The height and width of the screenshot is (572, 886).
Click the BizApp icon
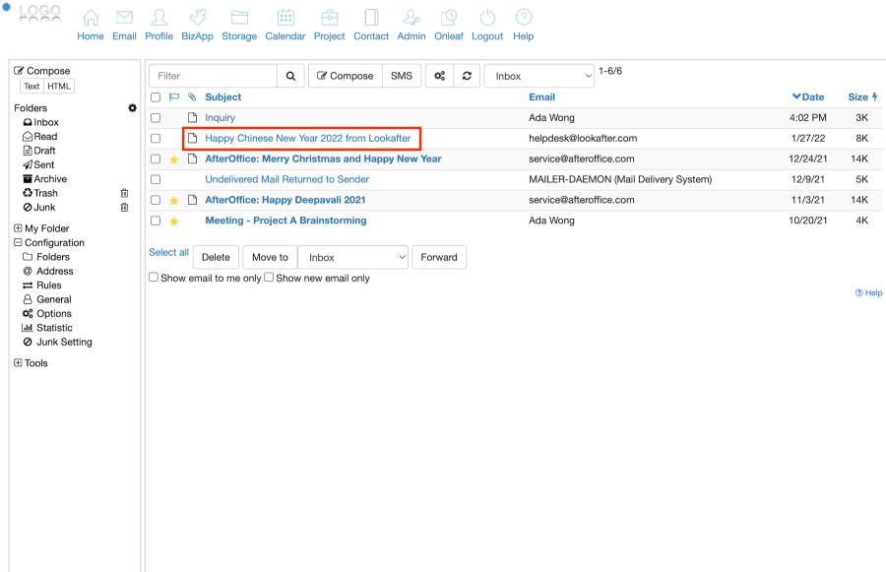197,19
